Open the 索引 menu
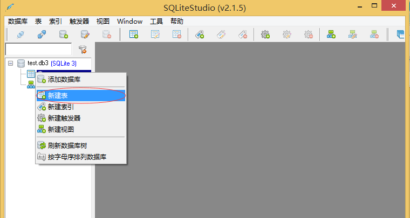Image resolution: width=410 pixels, height=218 pixels. point(56,22)
